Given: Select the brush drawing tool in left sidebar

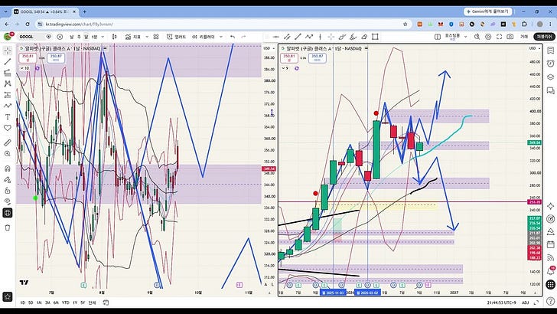Looking at the screenshot, I should point(8,106).
